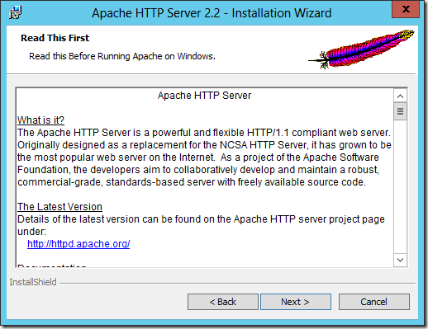Click the scrollbar down arrow
Screen dimensions: 428x329
[x=400, y=260]
